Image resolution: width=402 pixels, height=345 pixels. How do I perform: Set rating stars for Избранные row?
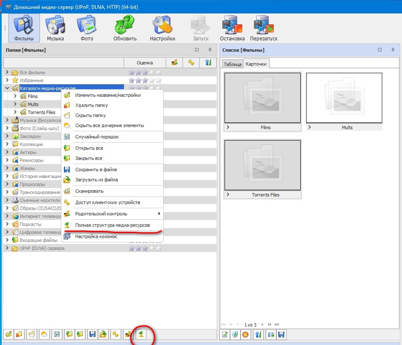[145, 80]
